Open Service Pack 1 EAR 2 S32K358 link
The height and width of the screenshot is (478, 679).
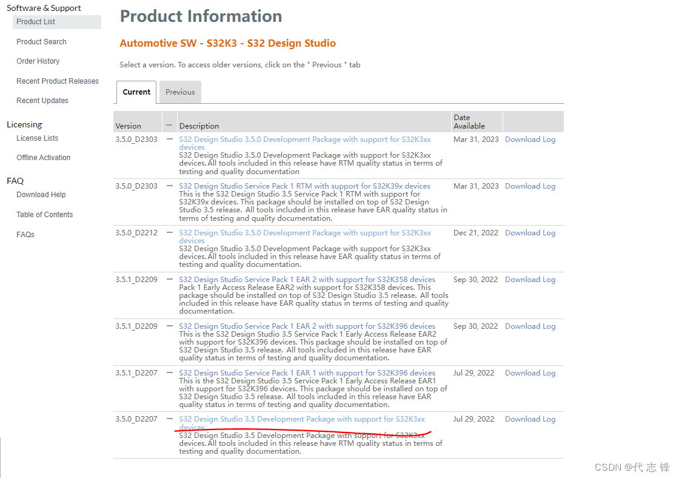[307, 280]
